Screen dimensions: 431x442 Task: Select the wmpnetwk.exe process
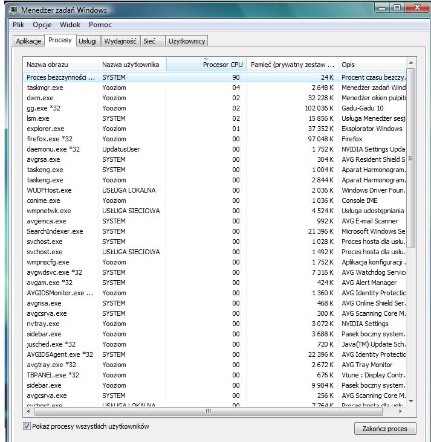click(215, 211)
